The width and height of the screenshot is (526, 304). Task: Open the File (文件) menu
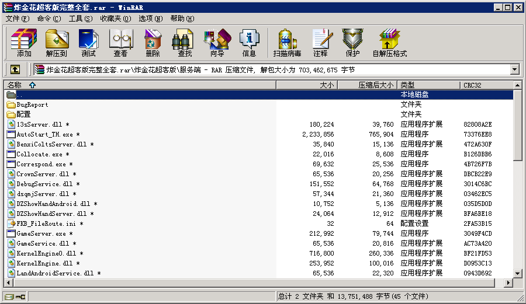coord(17,19)
